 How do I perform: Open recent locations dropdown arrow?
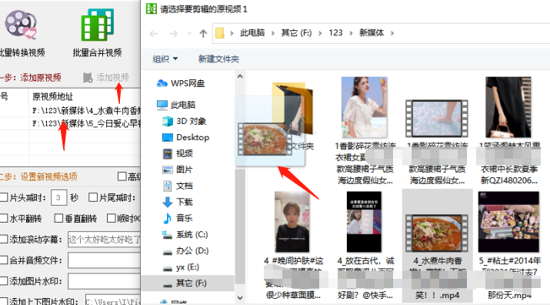coord(189,33)
